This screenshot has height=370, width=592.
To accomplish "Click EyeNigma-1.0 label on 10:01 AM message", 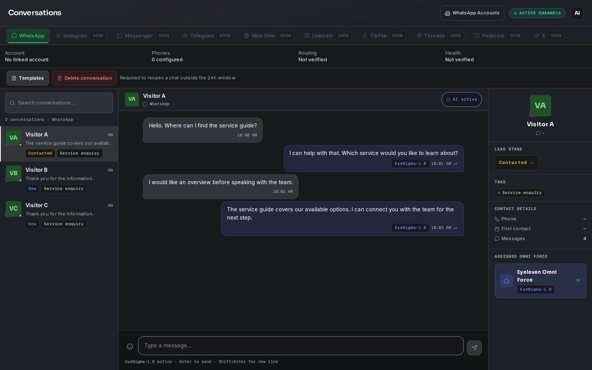I will pyautogui.click(x=410, y=164).
